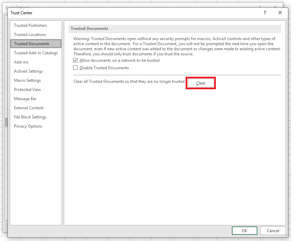Click the Clear button for trusted documents
This screenshot has width=291, height=241.
click(x=201, y=83)
